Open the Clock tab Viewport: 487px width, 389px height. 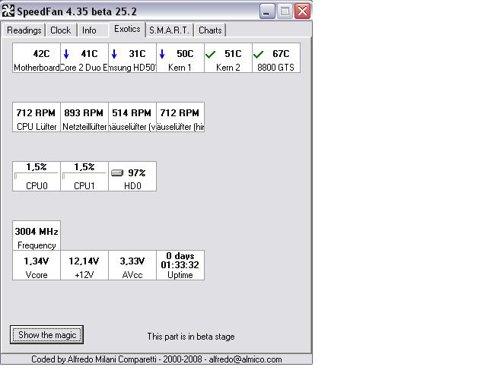(x=61, y=30)
